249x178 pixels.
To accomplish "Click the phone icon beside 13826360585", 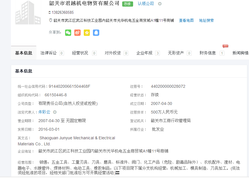I will [x=50, y=13].
